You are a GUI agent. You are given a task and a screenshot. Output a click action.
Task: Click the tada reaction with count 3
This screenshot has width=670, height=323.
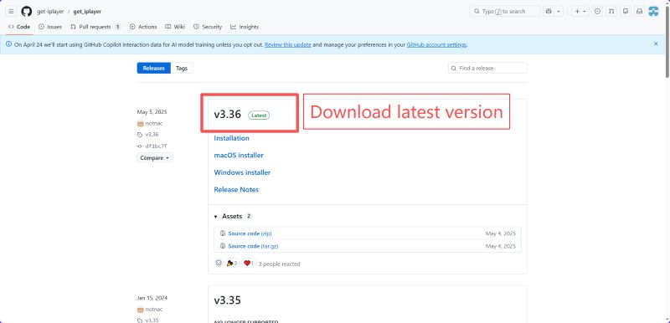[233, 264]
